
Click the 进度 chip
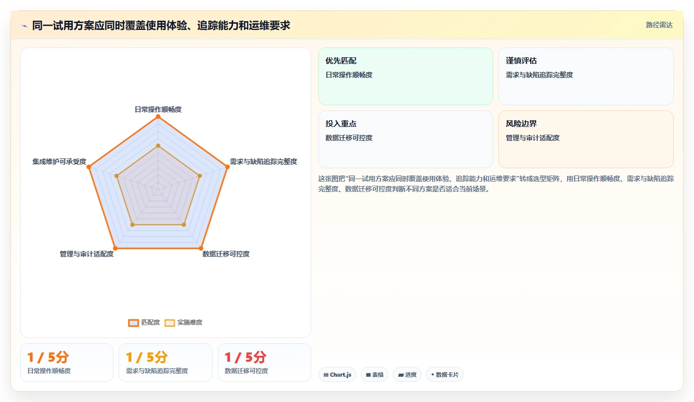[407, 375]
